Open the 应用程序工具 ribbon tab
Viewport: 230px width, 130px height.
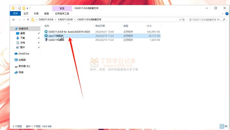tap(62, 14)
